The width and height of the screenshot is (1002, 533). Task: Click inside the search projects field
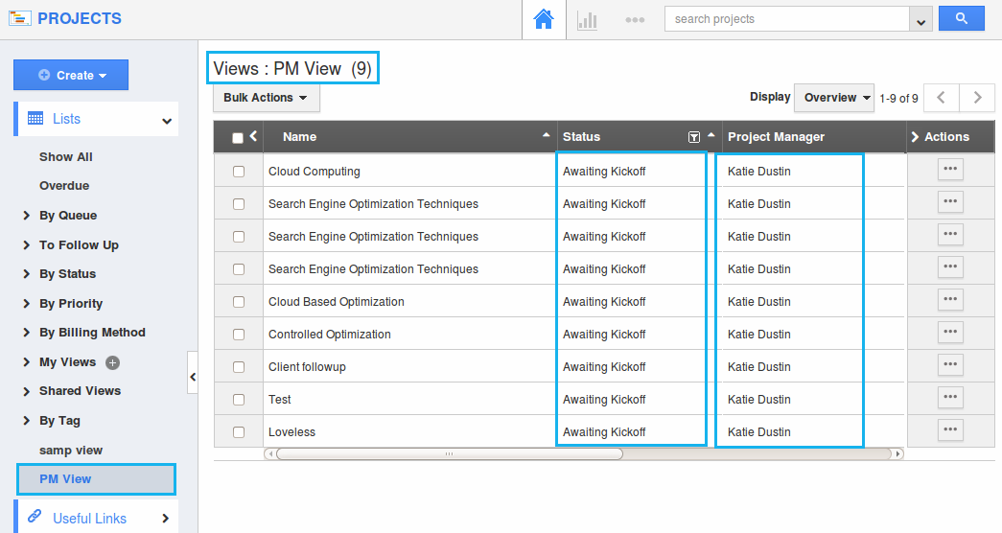point(786,19)
